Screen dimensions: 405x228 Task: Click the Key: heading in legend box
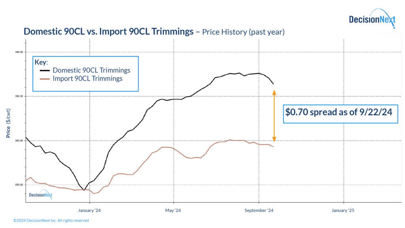pos(41,63)
